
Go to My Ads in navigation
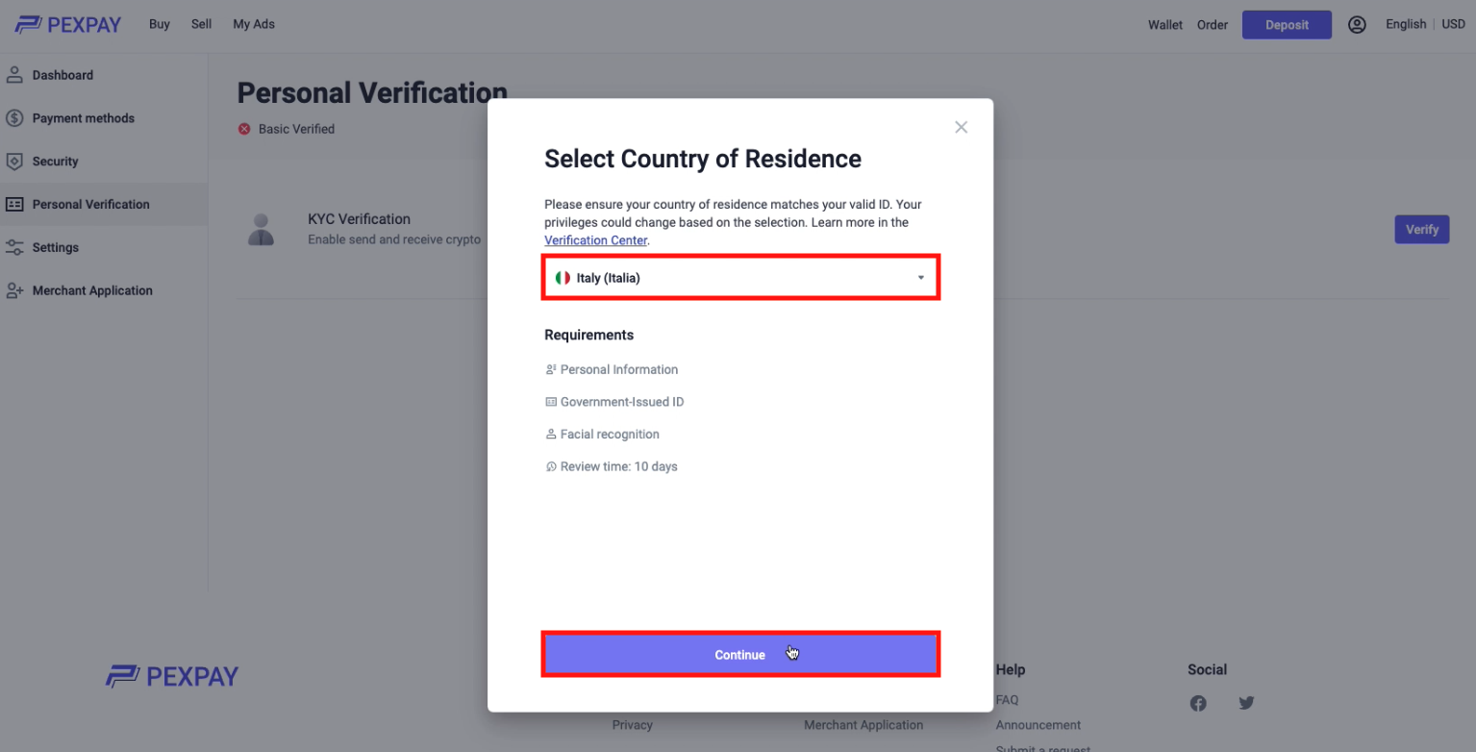coord(254,25)
